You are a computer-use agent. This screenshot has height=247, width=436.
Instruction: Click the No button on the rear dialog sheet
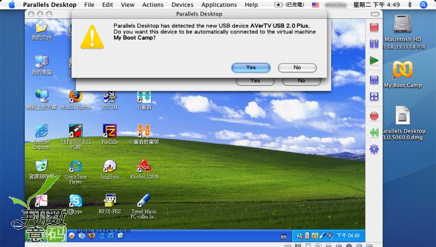[x=301, y=81]
